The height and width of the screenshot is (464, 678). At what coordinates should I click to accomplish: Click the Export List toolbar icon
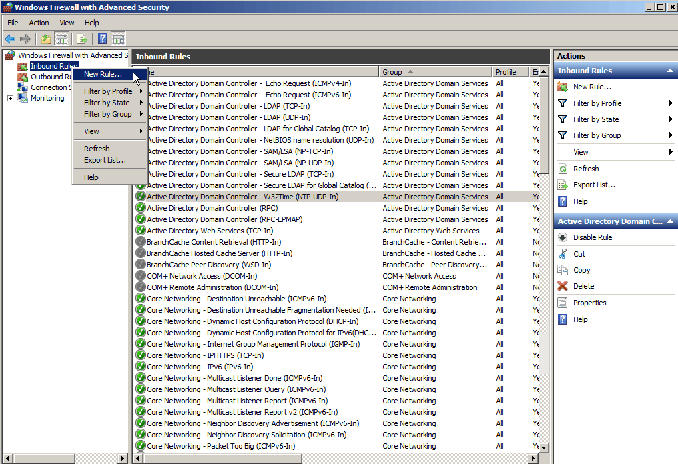81,39
